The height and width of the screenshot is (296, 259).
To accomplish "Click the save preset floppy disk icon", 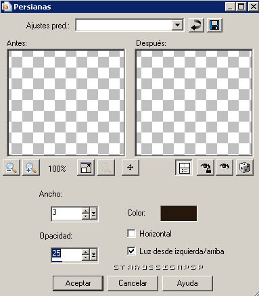I will point(214,25).
